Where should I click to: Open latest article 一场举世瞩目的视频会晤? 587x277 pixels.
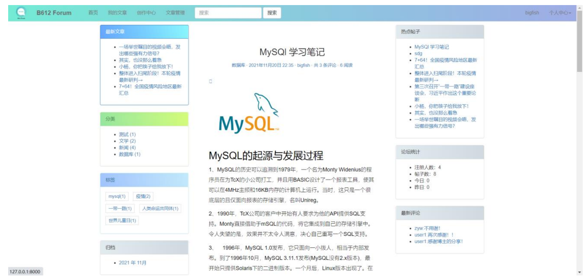point(150,50)
